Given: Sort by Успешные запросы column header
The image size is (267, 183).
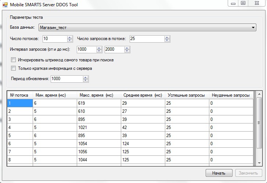Looking at the screenshot, I should (187, 95).
